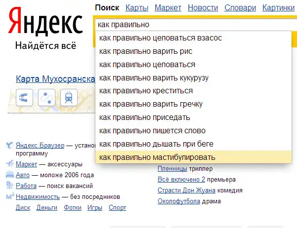Click the Яндекс.Браузер icon
This screenshot has width=297, height=228.
point(9,146)
